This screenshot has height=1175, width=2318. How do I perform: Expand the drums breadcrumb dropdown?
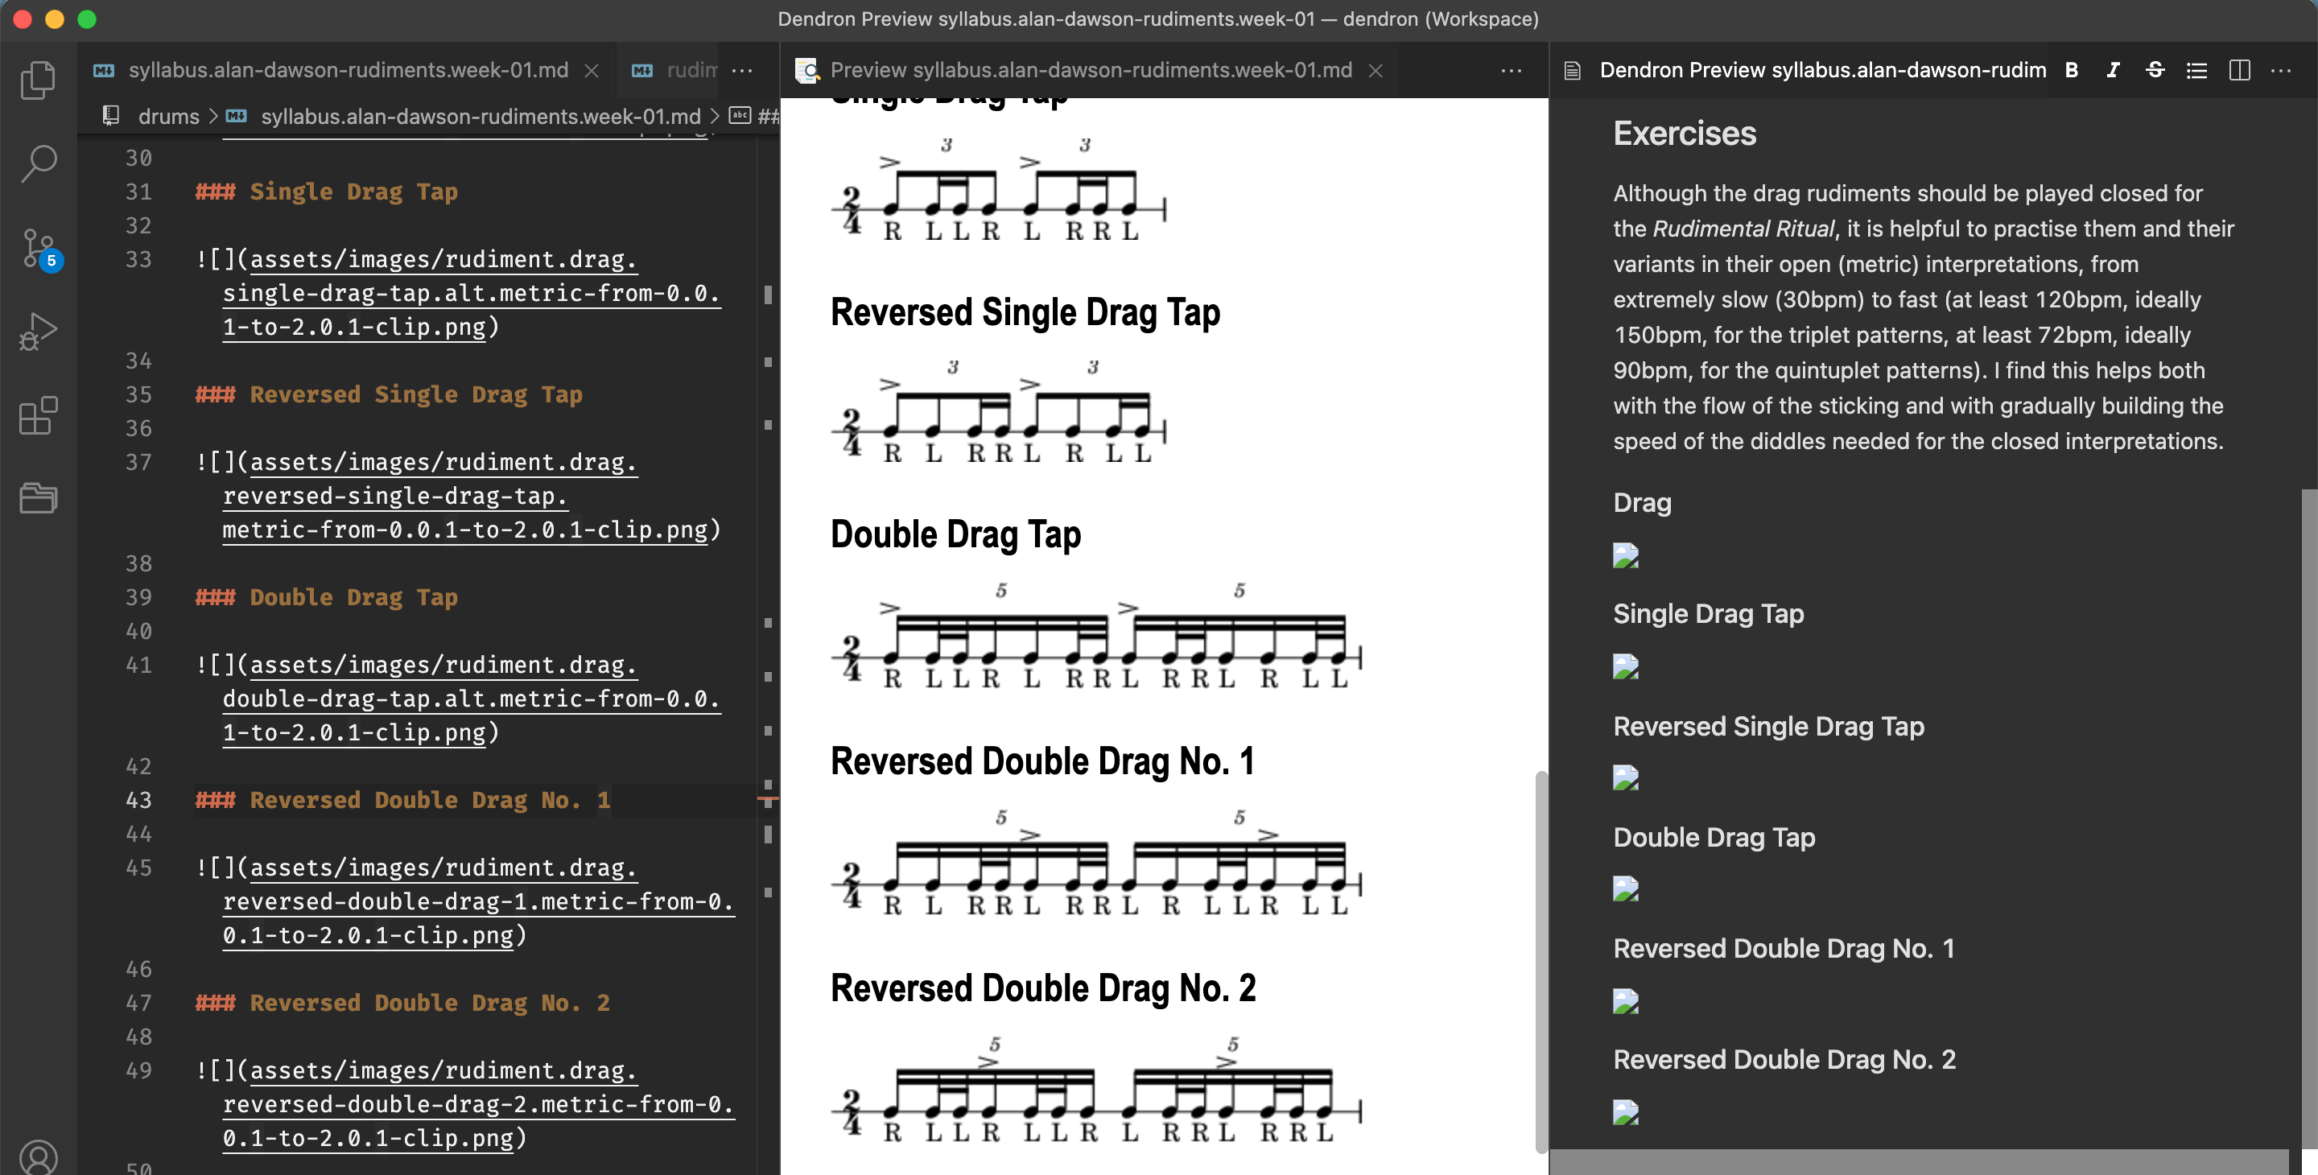pos(168,116)
